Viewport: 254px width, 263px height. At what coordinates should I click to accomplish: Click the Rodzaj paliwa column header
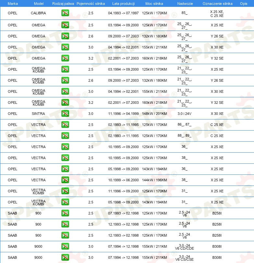pyautogui.click(x=63, y=4)
